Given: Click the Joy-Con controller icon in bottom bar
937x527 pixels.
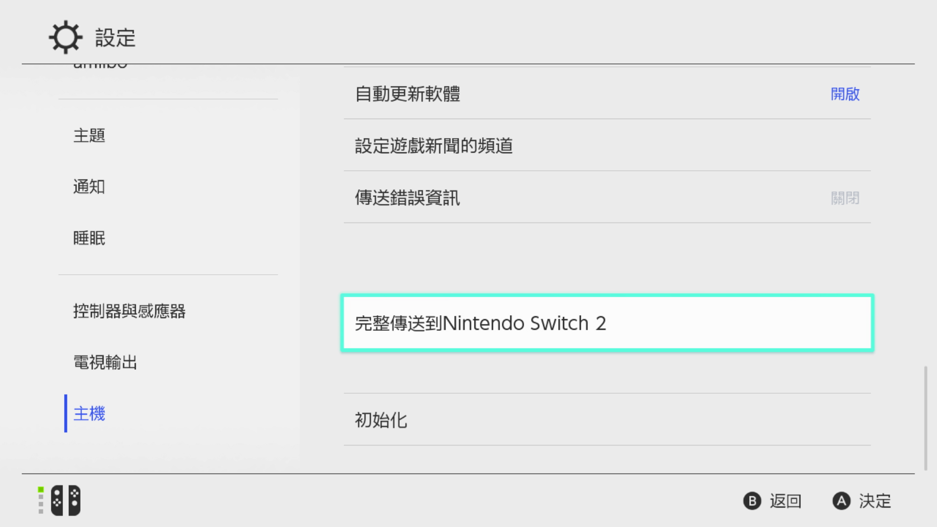Looking at the screenshot, I should pyautogui.click(x=65, y=500).
